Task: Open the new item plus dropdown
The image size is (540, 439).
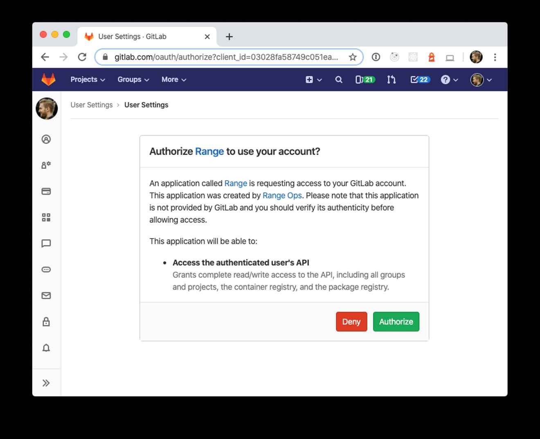Action: [313, 80]
